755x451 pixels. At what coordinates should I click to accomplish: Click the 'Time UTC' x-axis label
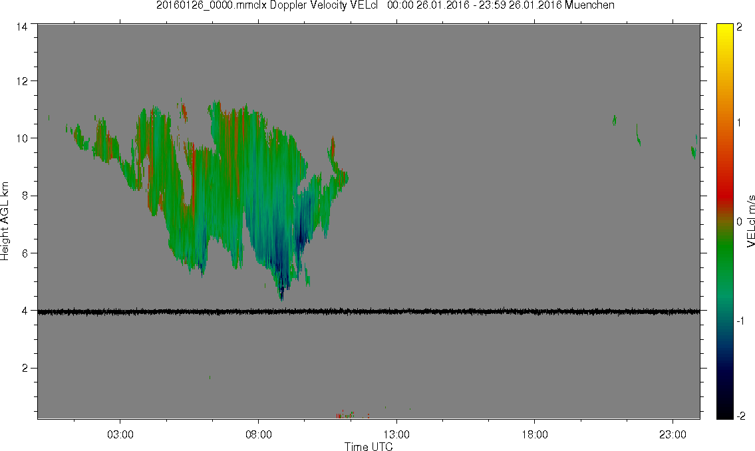coord(369,446)
